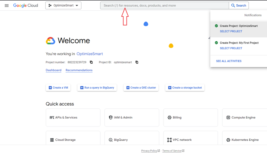Click Create a GKE cluster button
The height and width of the screenshot is (155, 267).
tap(141, 88)
